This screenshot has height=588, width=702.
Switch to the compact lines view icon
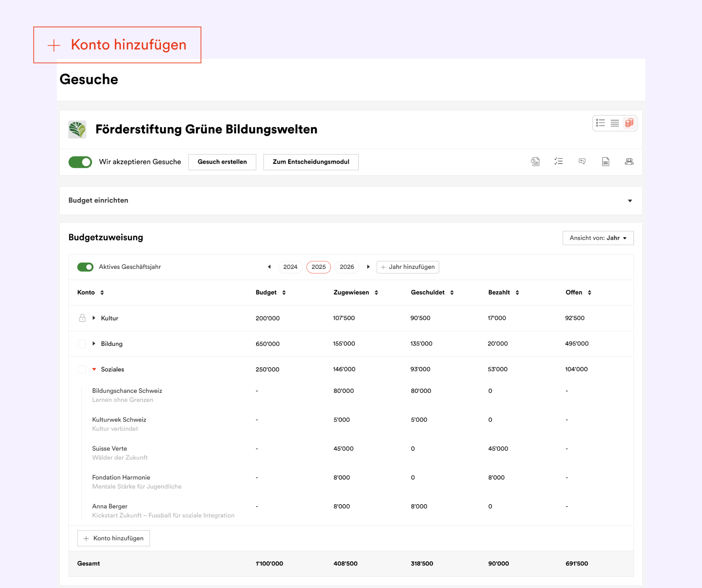coord(615,123)
